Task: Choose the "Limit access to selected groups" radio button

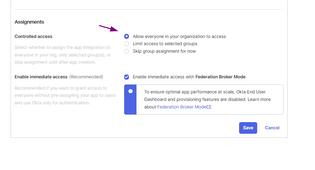Action: click(x=127, y=44)
